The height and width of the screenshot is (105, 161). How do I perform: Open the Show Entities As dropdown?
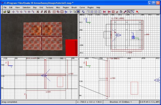(137, 12)
